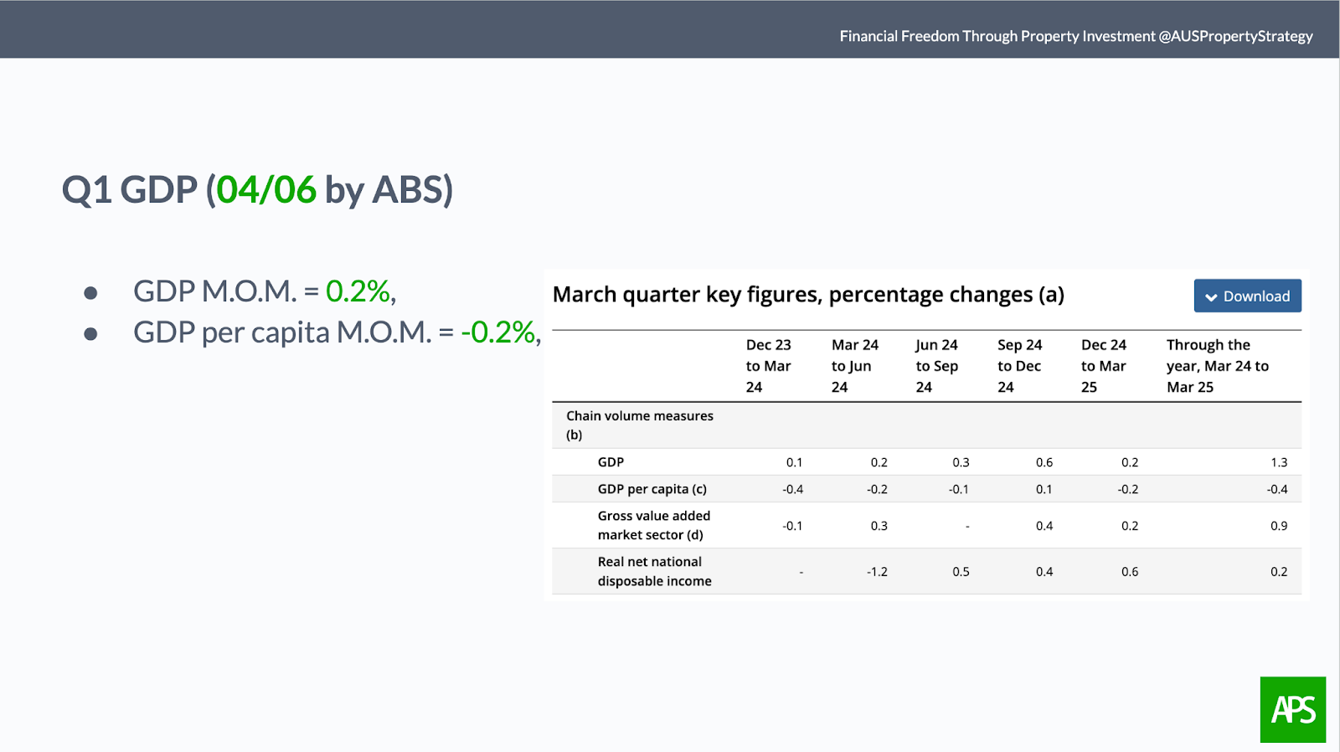The image size is (1340, 752).
Task: Click the GDP per capita M.O.M. bullet
Action: (x=337, y=332)
